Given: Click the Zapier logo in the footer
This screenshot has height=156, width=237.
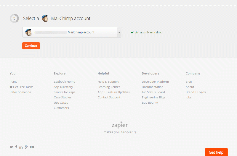Looking at the screenshot, I should click(120, 125).
